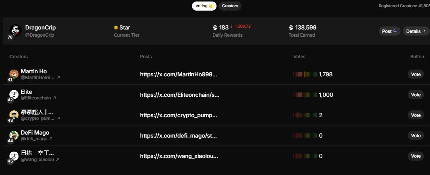Click the Posts column header
The width and height of the screenshot is (430, 175).
pyautogui.click(x=146, y=57)
